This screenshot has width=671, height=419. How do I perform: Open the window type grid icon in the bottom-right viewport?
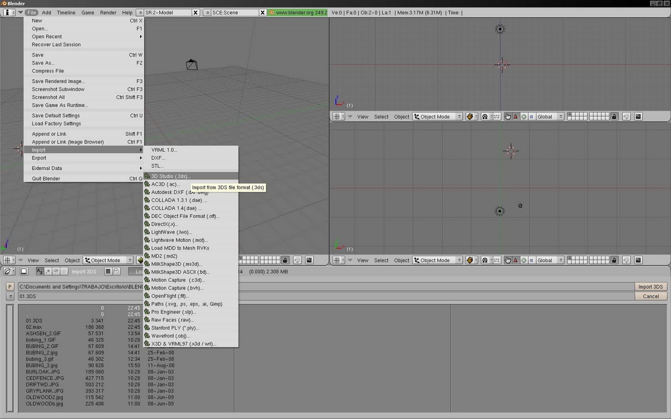[x=338, y=261]
